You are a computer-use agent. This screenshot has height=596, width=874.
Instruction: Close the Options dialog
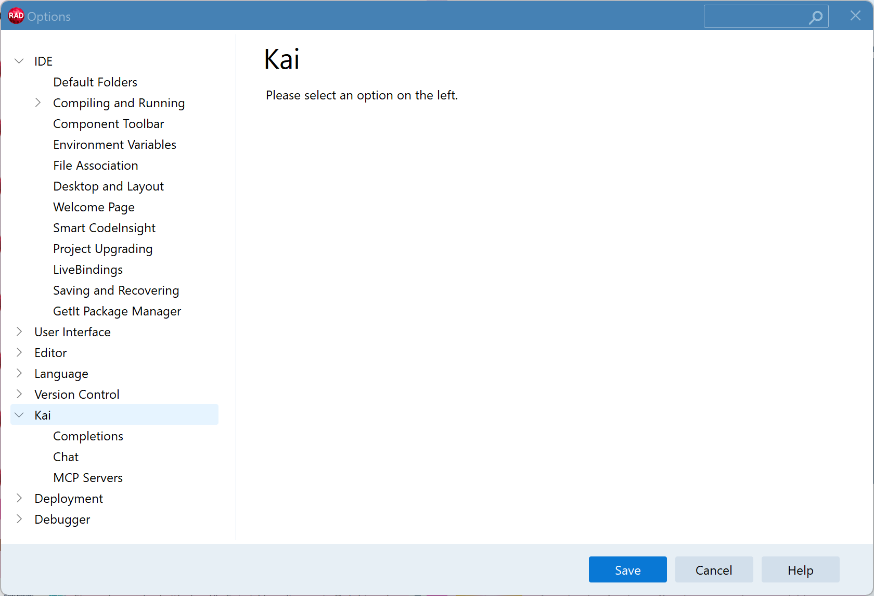[855, 16]
